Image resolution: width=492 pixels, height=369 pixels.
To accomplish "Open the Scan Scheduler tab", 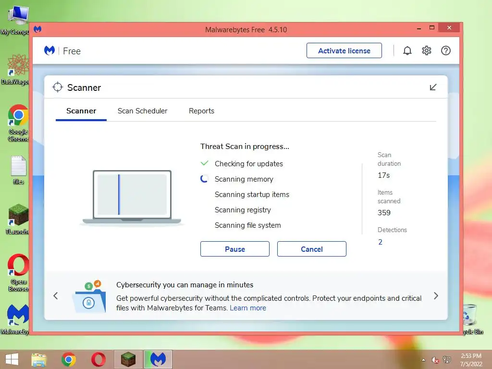I will (x=142, y=111).
